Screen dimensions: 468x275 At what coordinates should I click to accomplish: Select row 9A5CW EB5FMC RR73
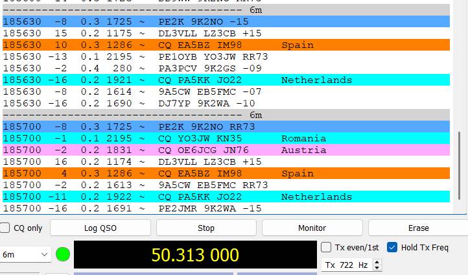pos(226,185)
